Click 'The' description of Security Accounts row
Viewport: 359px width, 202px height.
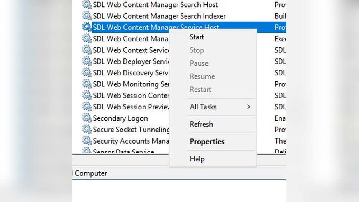click(280, 141)
